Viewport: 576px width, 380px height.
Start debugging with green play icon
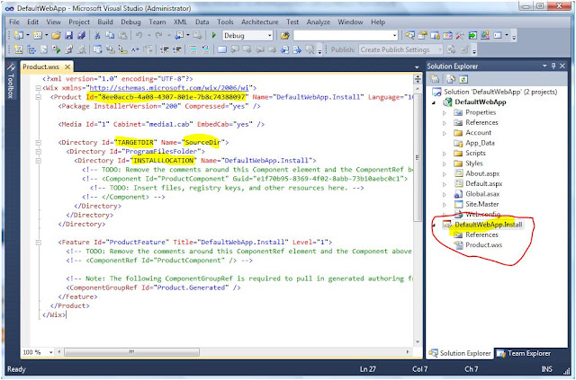(214, 36)
